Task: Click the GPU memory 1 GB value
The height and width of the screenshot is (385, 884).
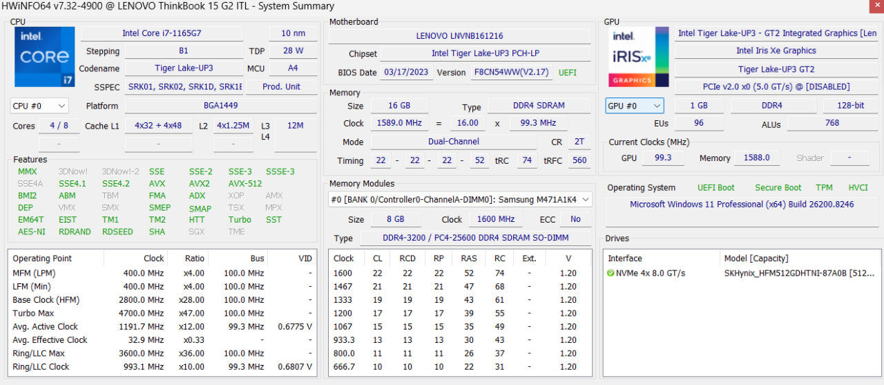Action: point(700,106)
